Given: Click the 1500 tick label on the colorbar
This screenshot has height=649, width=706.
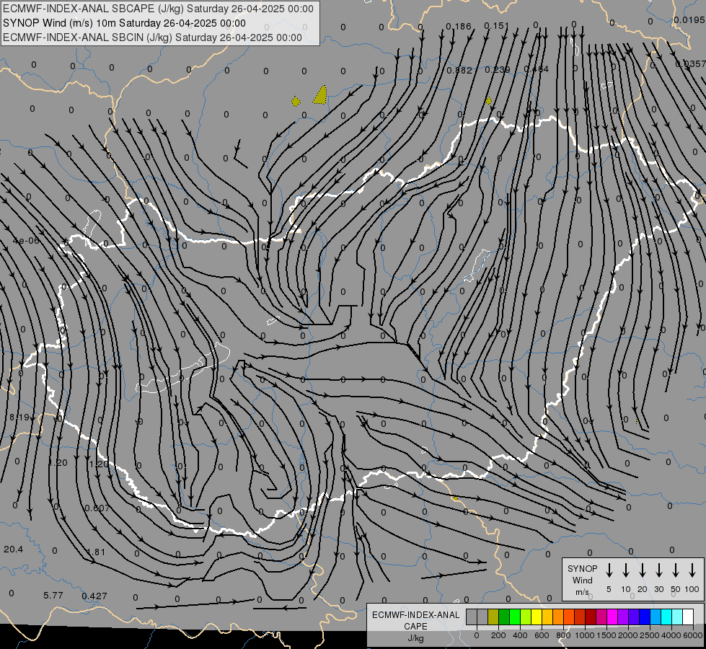Looking at the screenshot, I should 606,635.
